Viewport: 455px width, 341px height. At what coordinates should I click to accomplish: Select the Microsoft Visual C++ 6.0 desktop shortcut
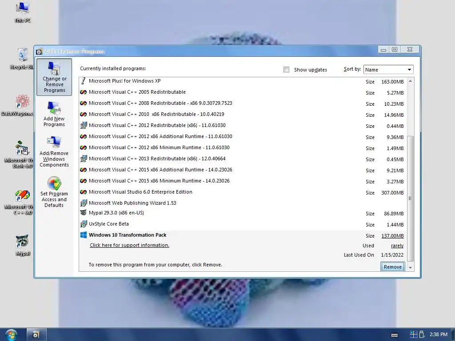[x=19, y=202]
